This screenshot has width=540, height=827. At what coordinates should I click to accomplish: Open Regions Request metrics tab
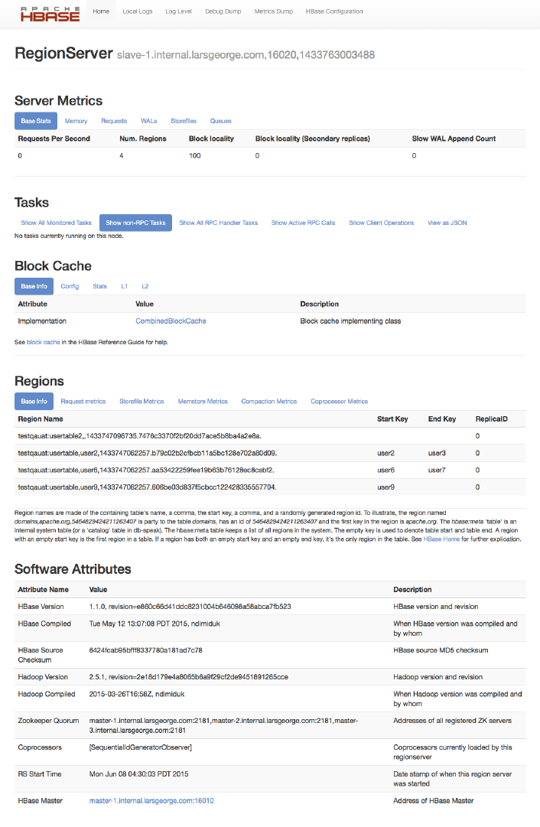(83, 401)
